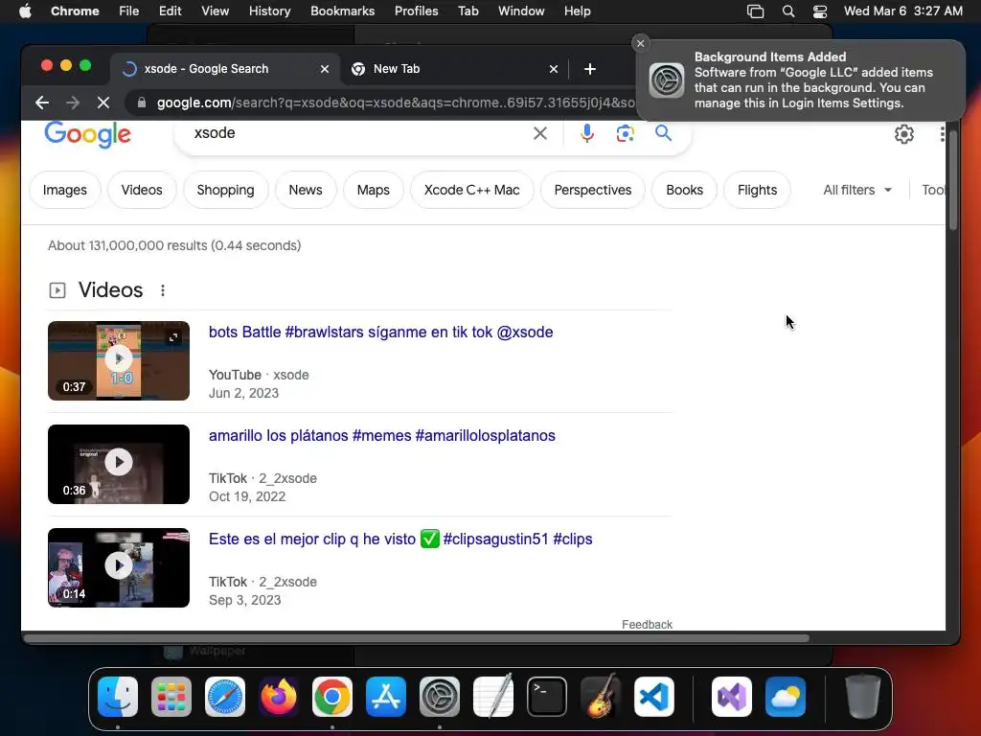Image resolution: width=981 pixels, height=736 pixels.
Task: Apply the Xcode C++ Mac filter chip
Action: click(x=471, y=190)
